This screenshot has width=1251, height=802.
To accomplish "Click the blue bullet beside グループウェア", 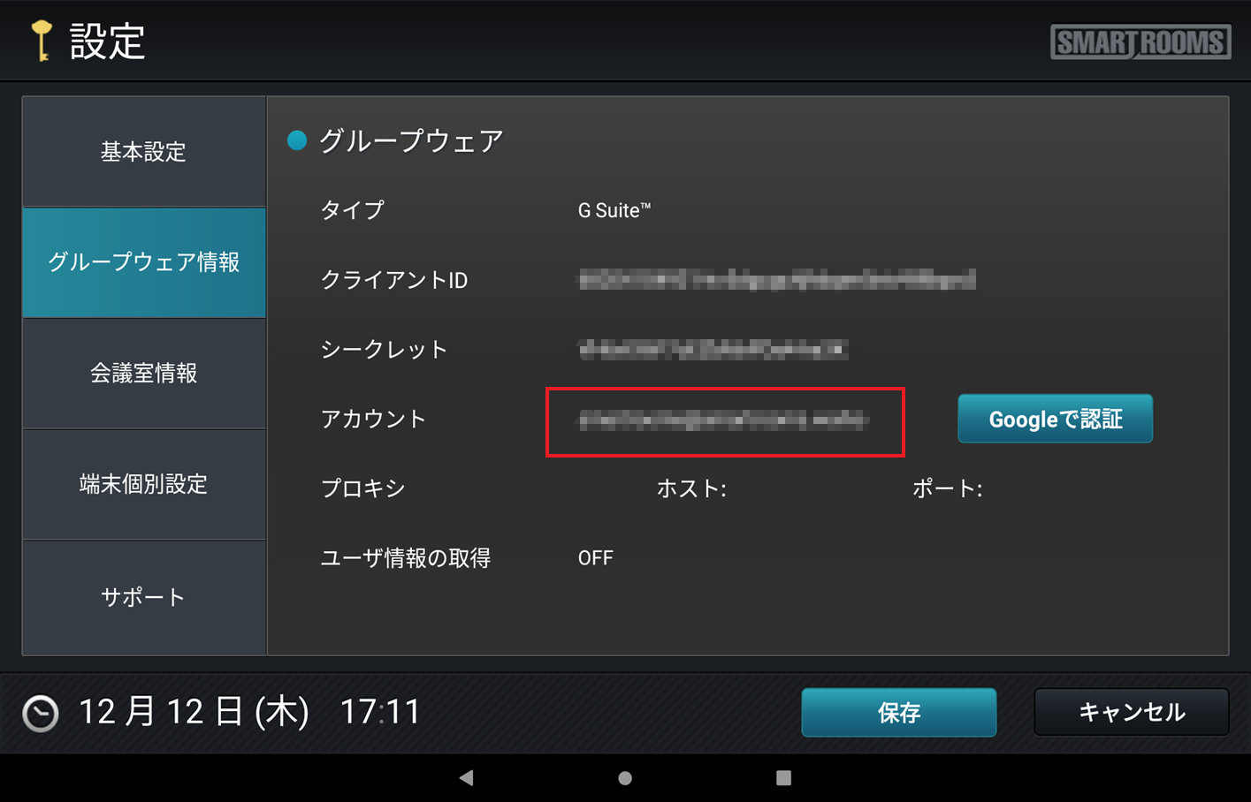I will (297, 140).
